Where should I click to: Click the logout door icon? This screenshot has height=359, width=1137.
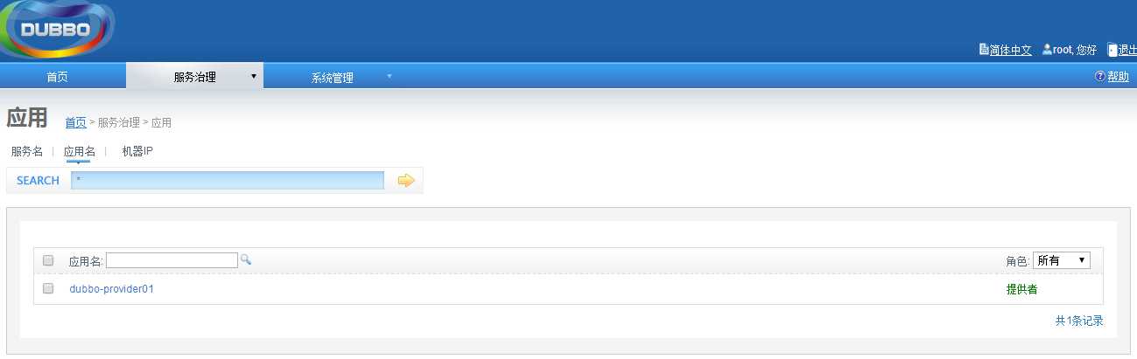1112,50
